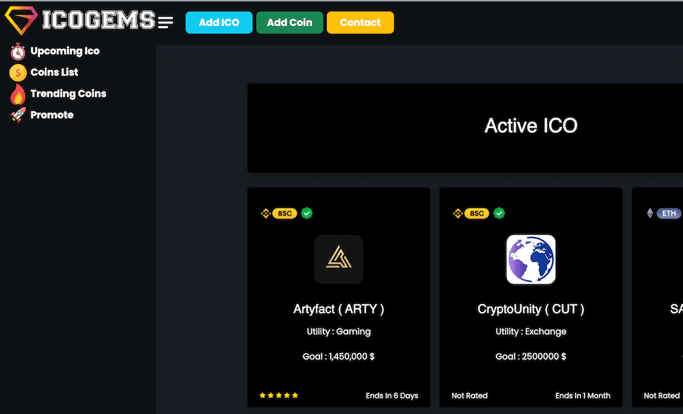Click the BSC badge on Artyfact card
683x414 pixels.
[285, 213]
